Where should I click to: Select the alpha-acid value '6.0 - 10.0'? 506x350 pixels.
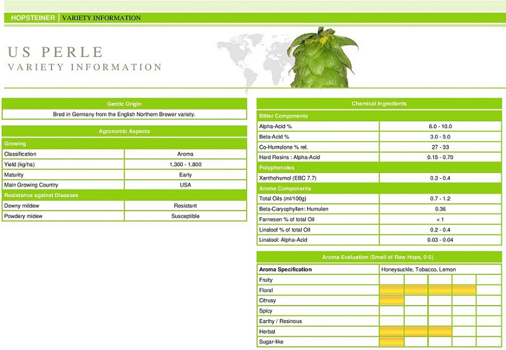440,126
